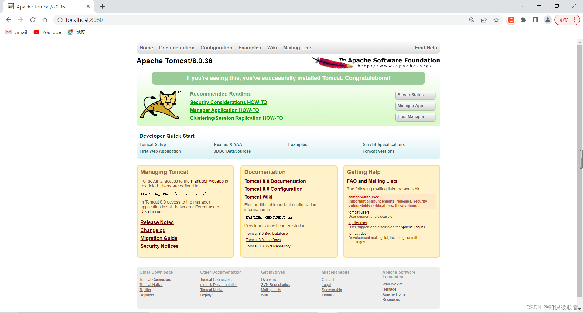Click the browser back arrow

[8, 20]
